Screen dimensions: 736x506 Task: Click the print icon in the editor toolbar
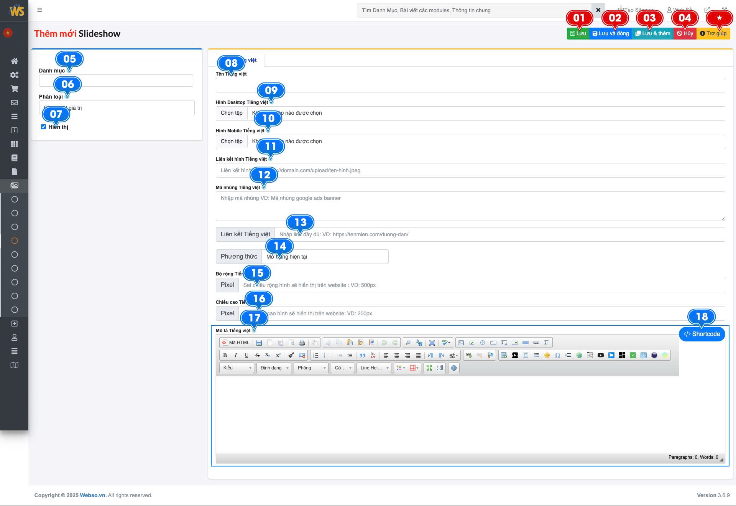tap(302, 343)
